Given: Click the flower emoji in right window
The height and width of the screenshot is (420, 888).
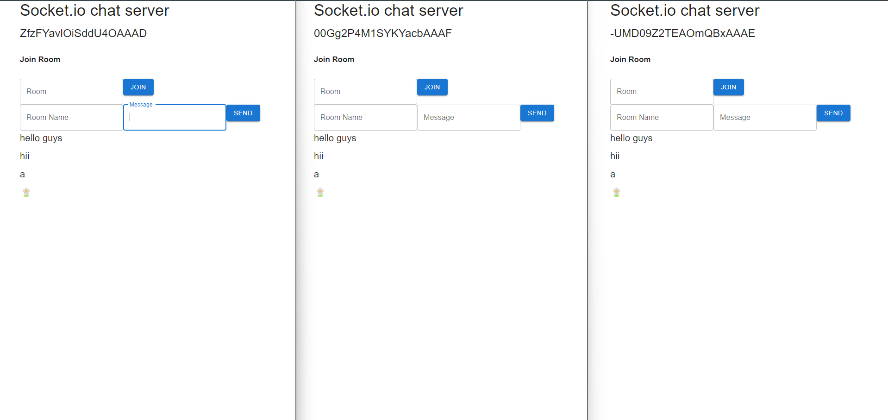Looking at the screenshot, I should 617,192.
